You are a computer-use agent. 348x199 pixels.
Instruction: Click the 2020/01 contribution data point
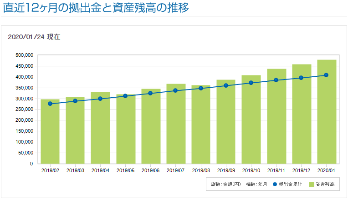tap(326, 75)
